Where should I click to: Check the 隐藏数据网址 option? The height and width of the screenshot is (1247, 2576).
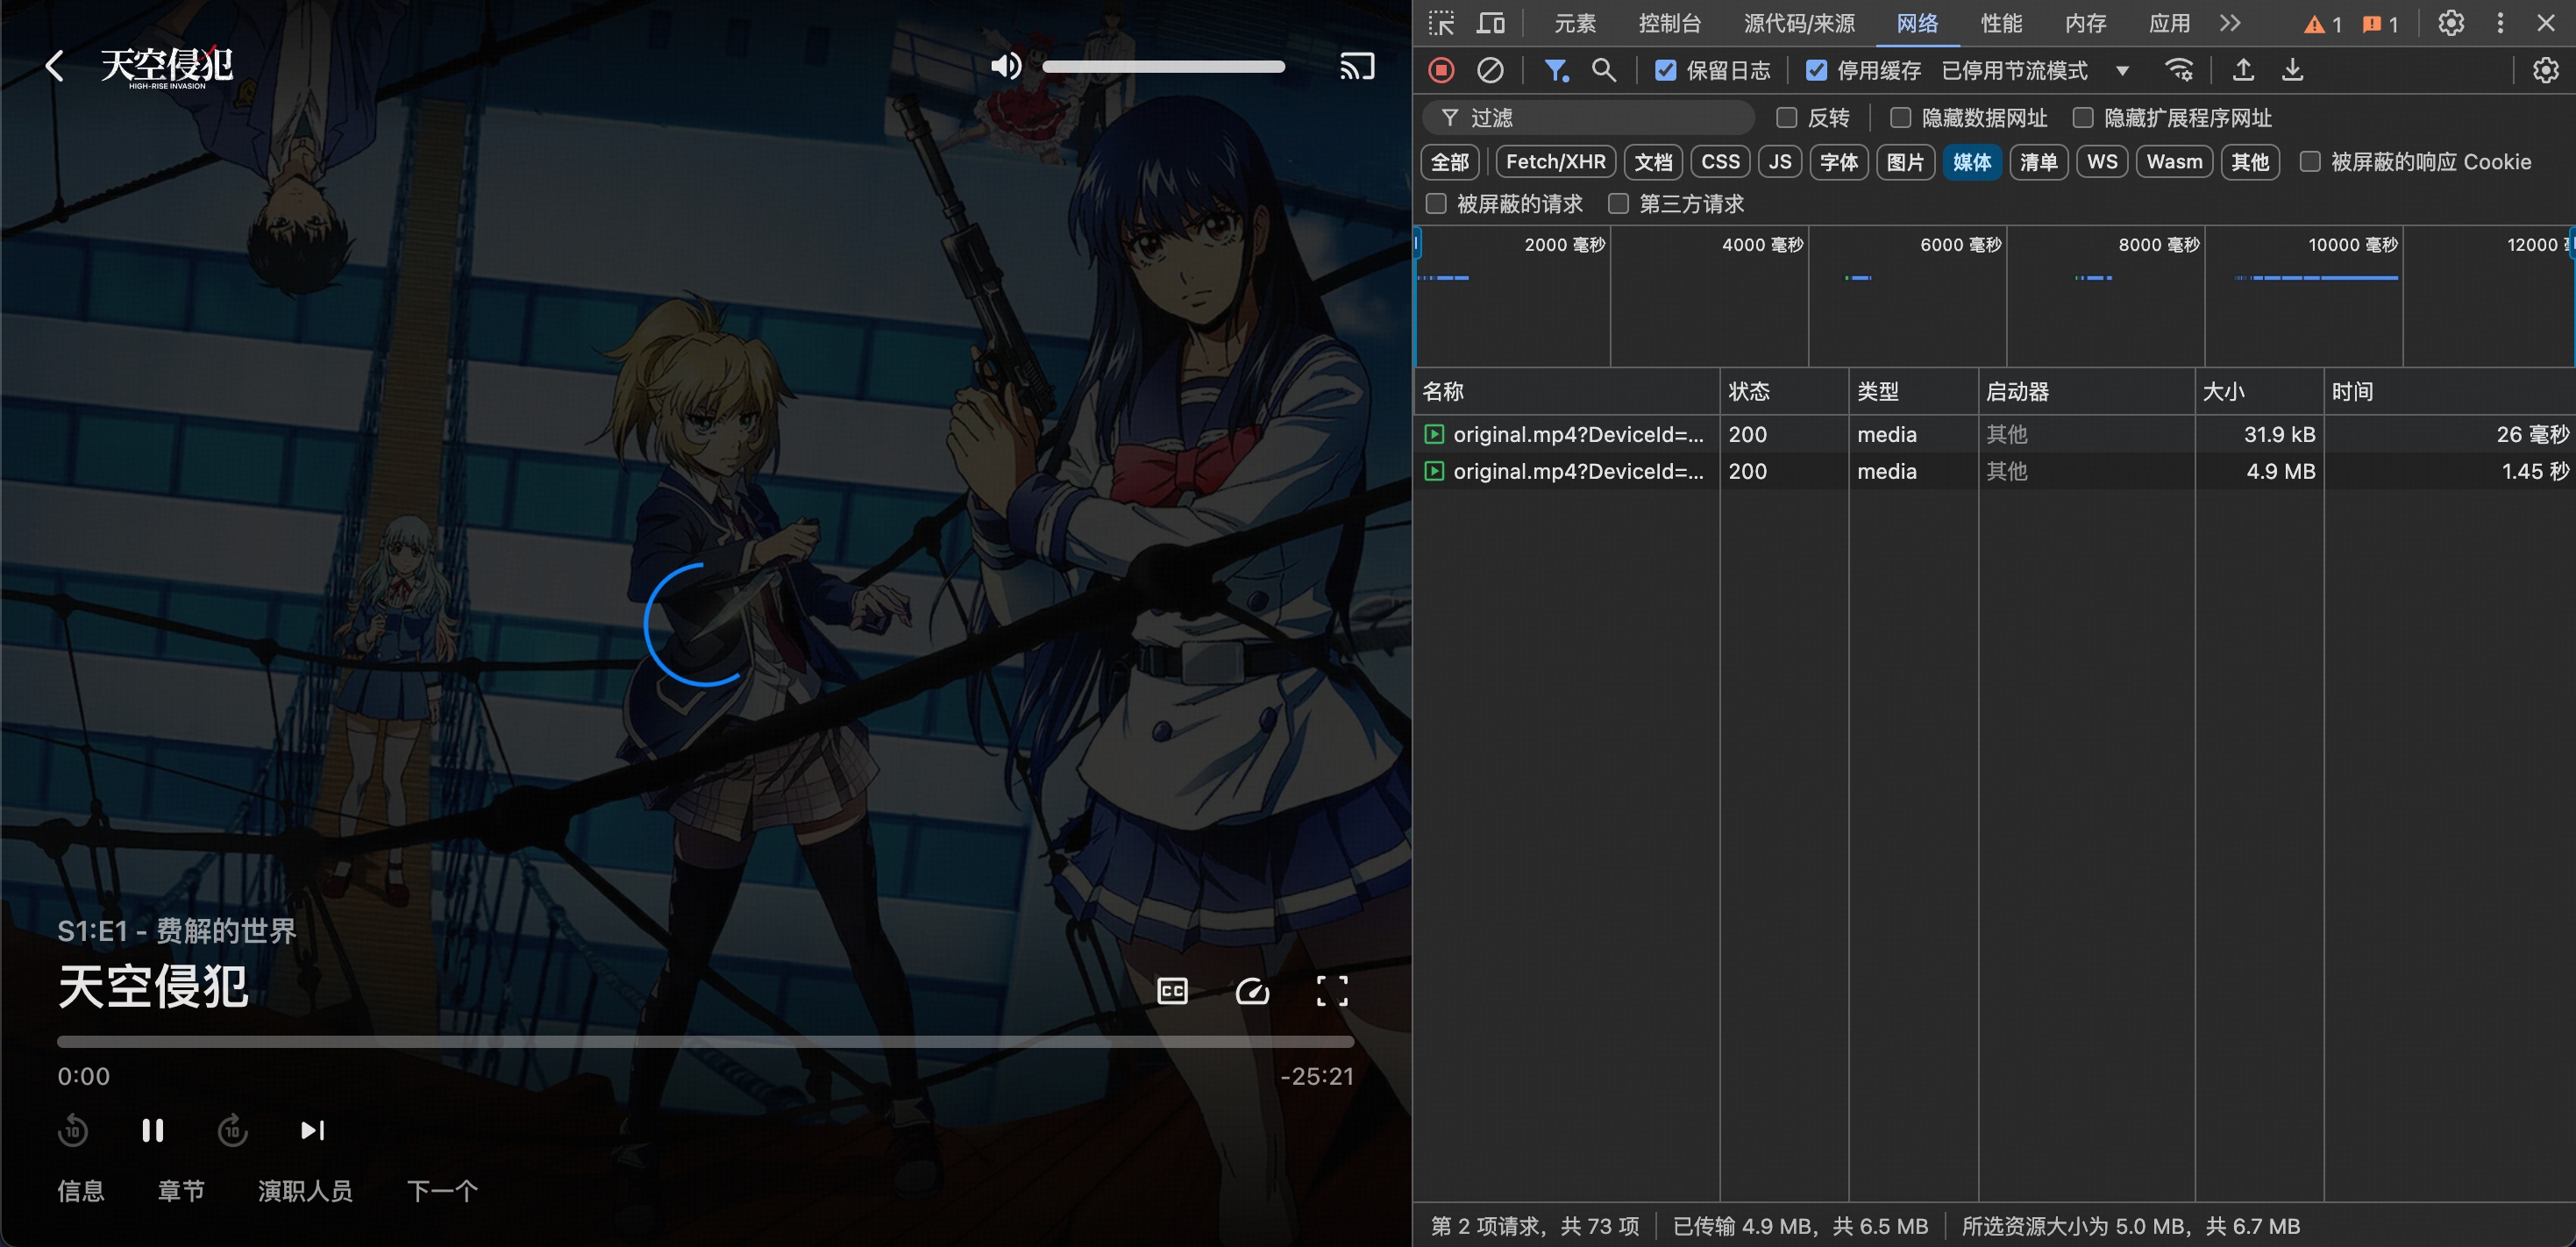pyautogui.click(x=1900, y=118)
